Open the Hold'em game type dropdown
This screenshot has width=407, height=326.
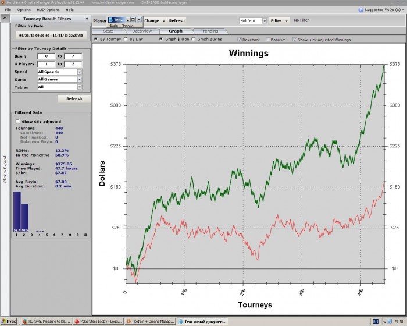tap(265, 21)
